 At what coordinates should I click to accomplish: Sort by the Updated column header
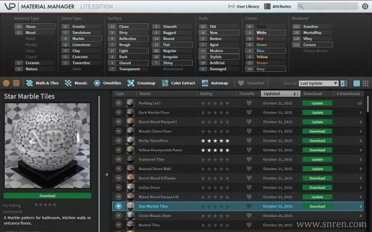tap(281, 94)
